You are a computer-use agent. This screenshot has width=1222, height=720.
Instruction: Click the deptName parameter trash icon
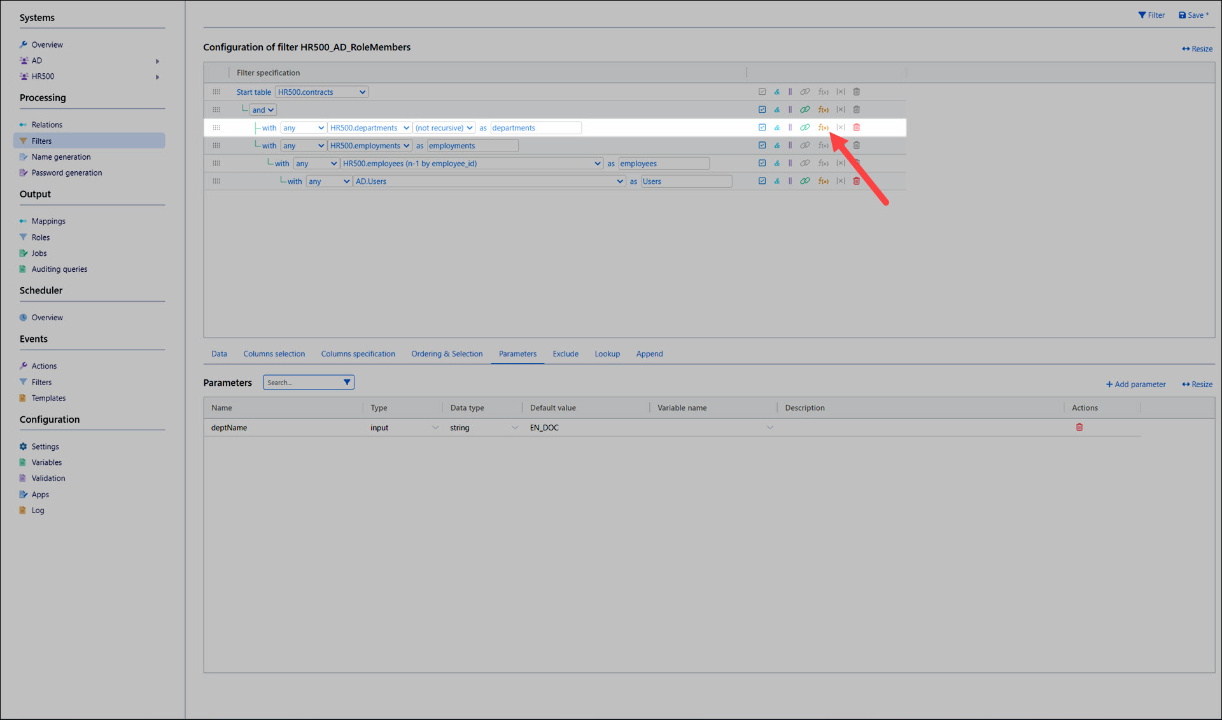[1079, 428]
